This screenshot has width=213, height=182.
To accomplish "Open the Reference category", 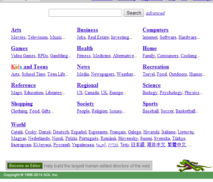I will coord(23,85).
